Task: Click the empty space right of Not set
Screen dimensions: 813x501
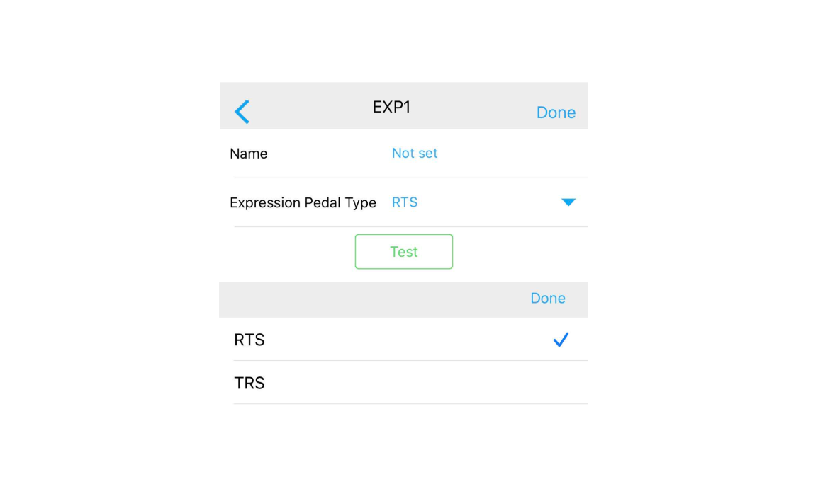Action: [x=510, y=154]
